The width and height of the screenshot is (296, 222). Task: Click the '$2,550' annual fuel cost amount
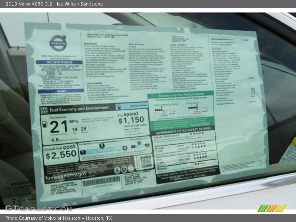tap(61, 155)
